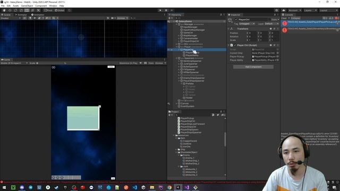
Task: Open Mobile aspect ratio dropdown
Action: 14,63
